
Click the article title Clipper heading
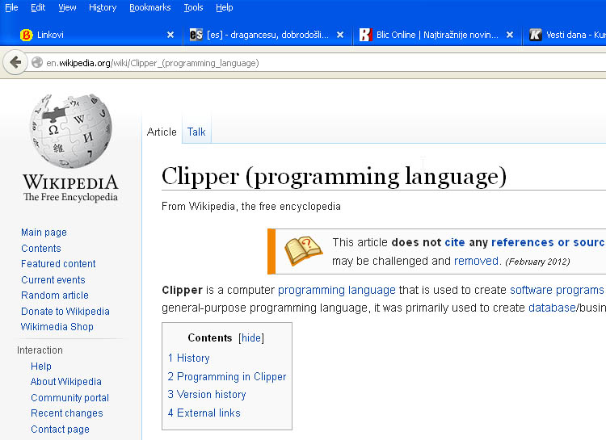tap(334, 177)
